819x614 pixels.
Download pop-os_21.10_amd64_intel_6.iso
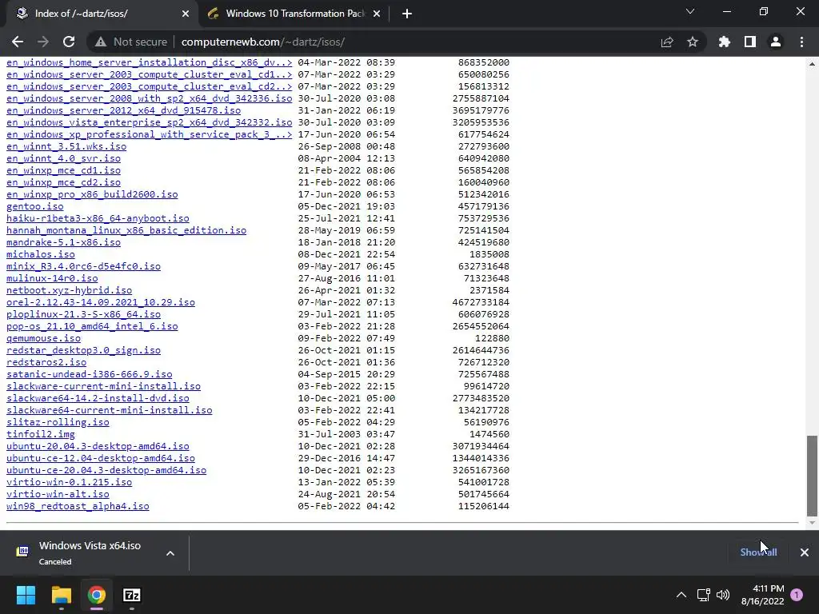click(x=92, y=327)
